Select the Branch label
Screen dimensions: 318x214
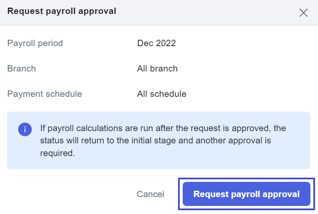22,69
